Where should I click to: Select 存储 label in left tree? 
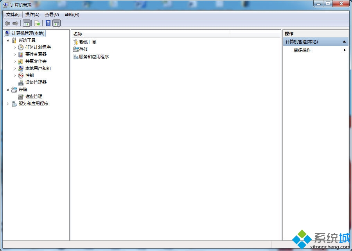tap(23, 89)
